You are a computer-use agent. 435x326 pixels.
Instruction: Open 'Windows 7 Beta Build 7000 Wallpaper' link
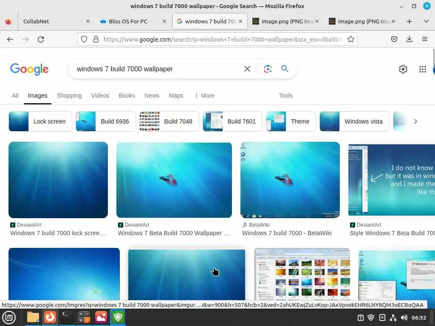173,233
